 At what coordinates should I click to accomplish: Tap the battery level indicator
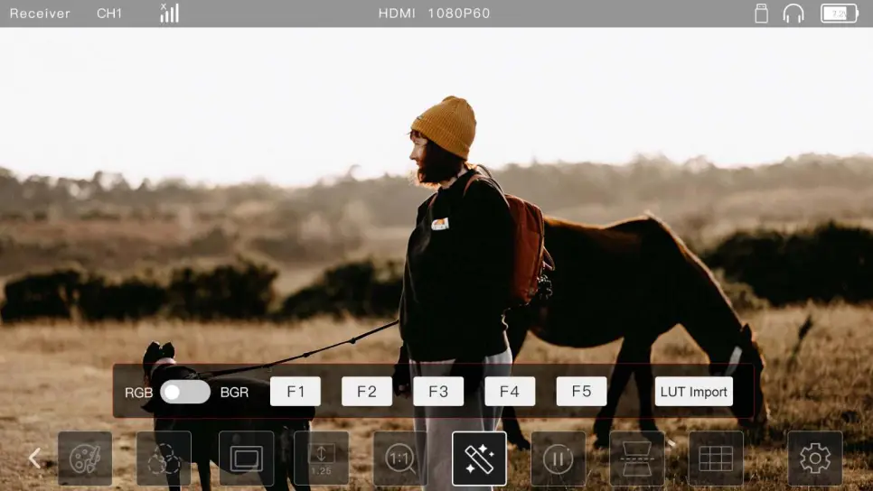click(840, 14)
